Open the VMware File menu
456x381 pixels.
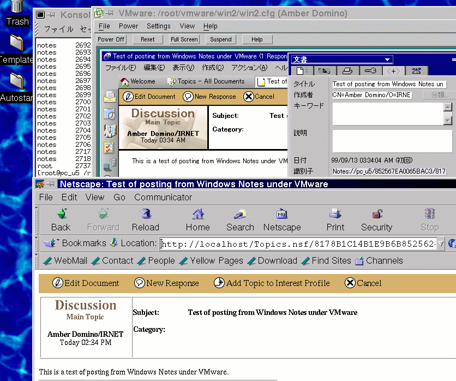coord(104,26)
